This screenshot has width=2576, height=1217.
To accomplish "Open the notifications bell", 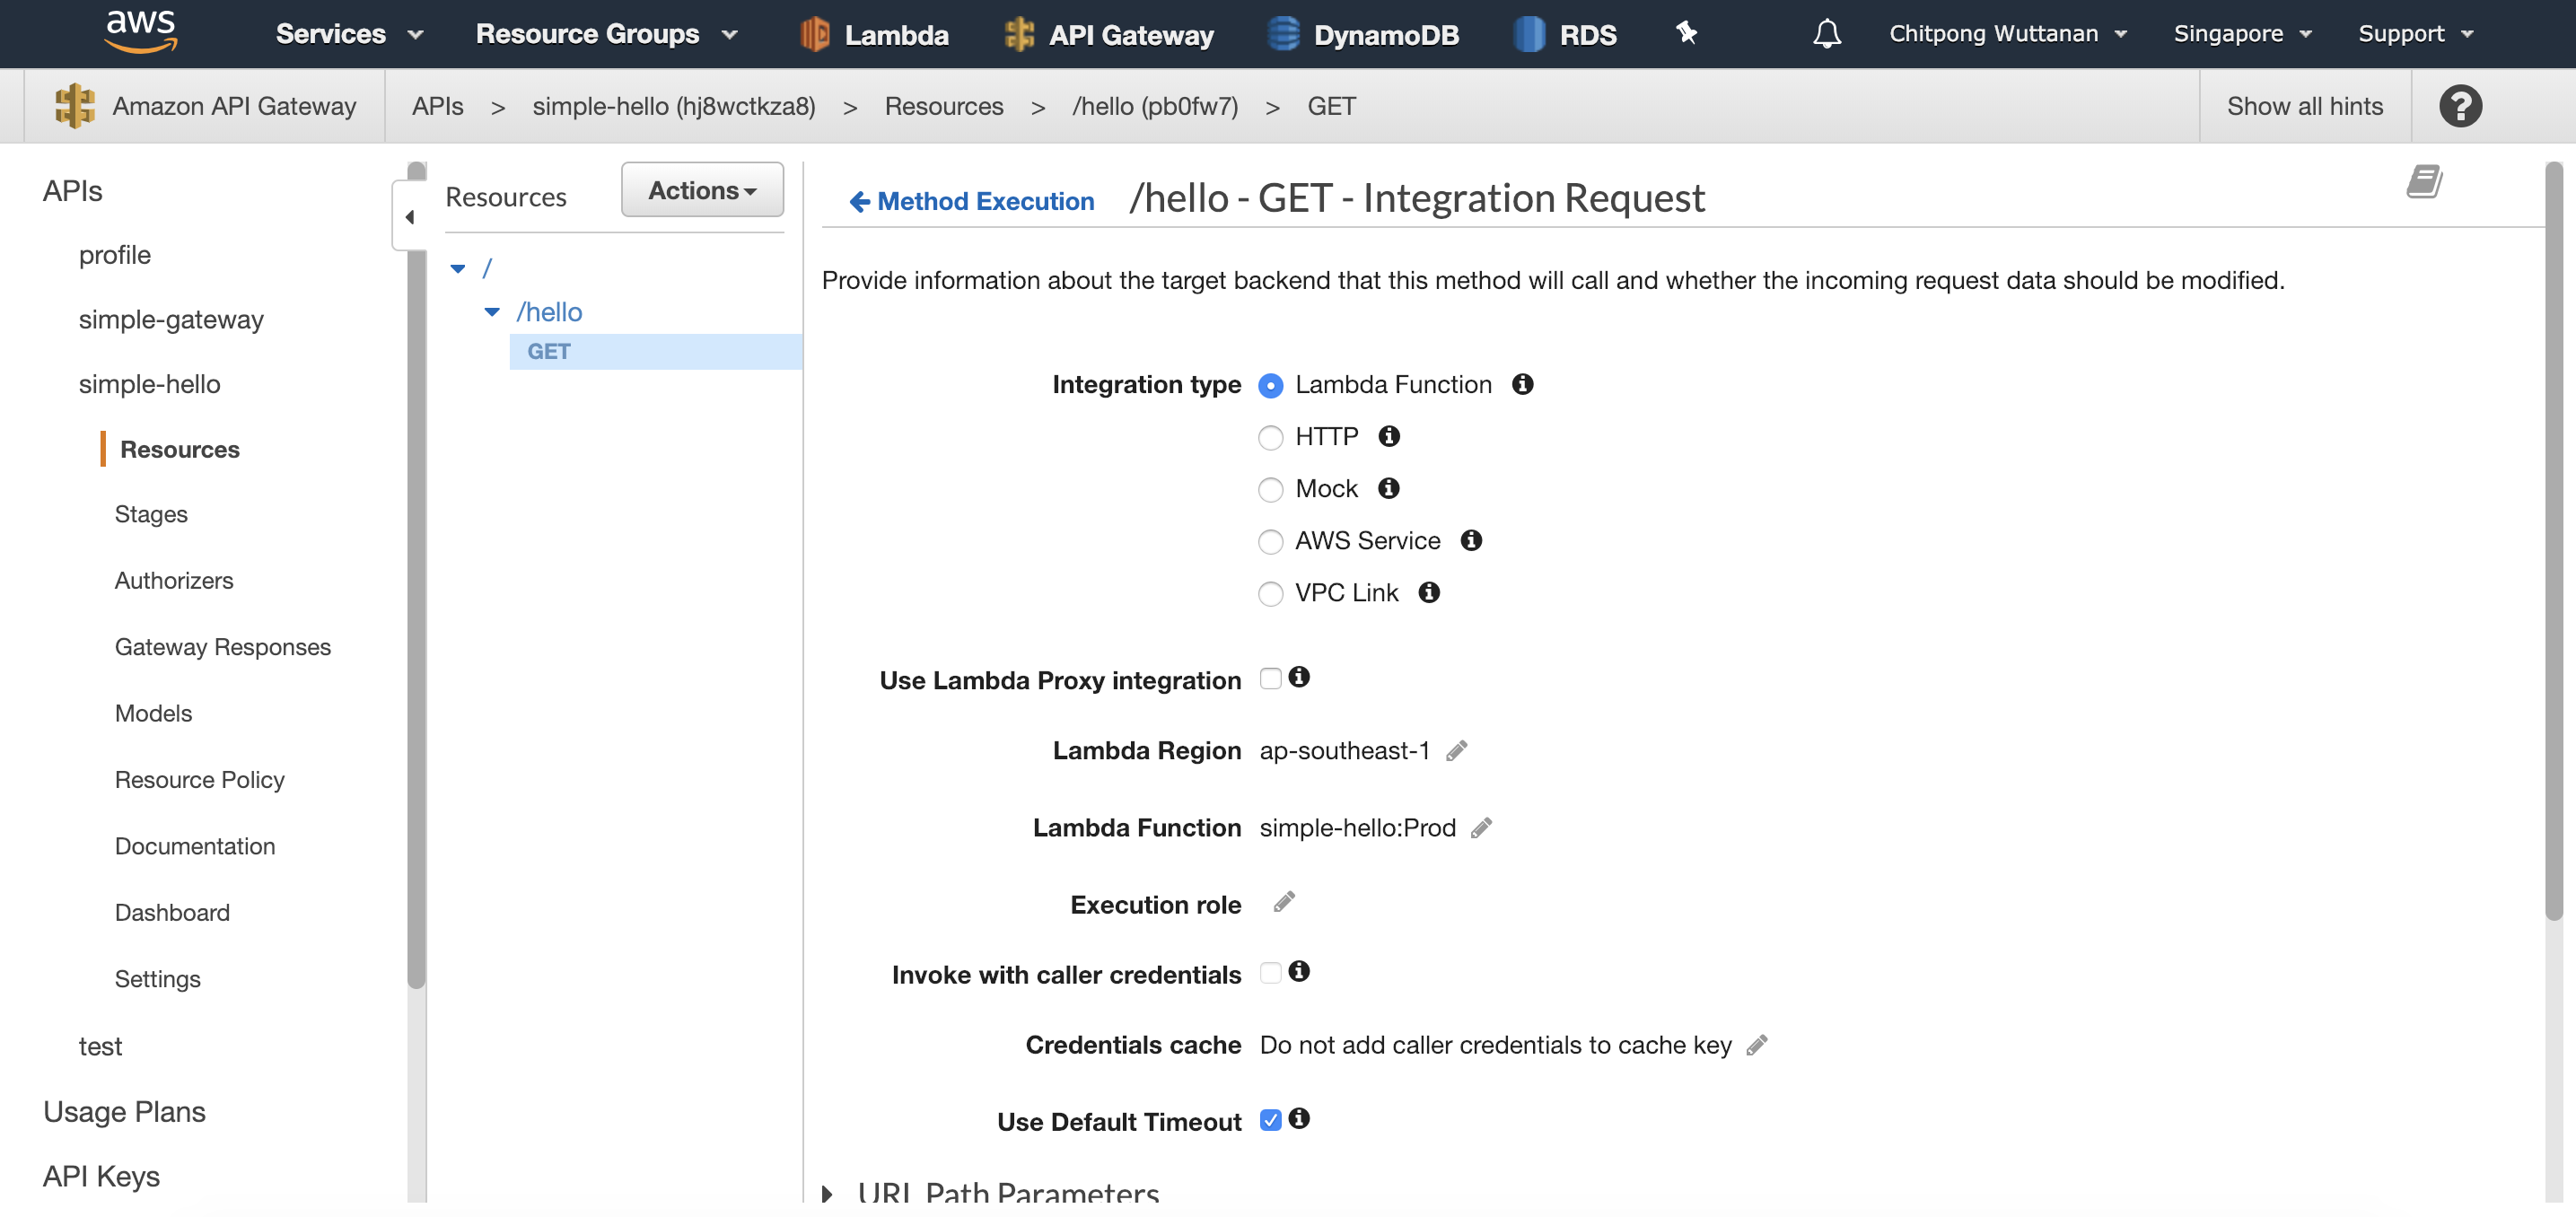I will point(1827,34).
